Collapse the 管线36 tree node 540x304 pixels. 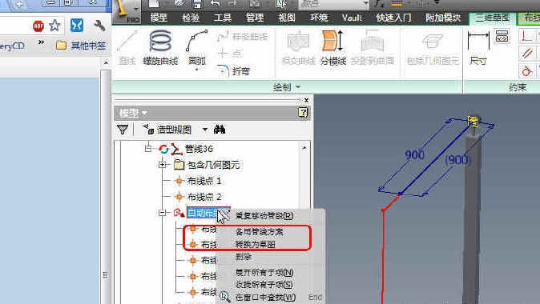tap(148, 149)
